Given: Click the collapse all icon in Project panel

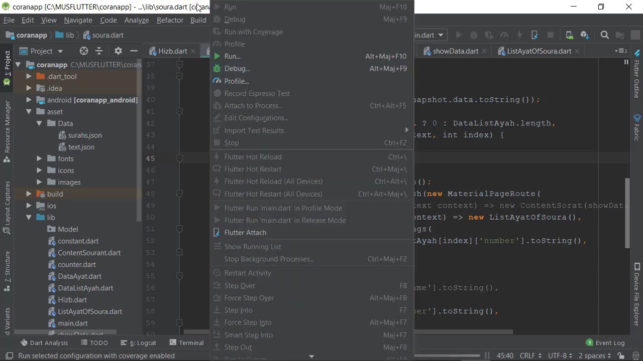Looking at the screenshot, I should (99, 51).
